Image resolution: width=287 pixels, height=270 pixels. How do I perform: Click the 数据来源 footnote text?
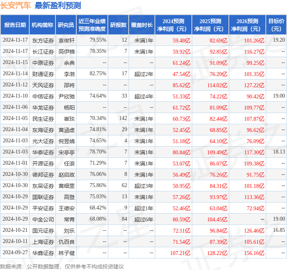[x=62, y=266]
